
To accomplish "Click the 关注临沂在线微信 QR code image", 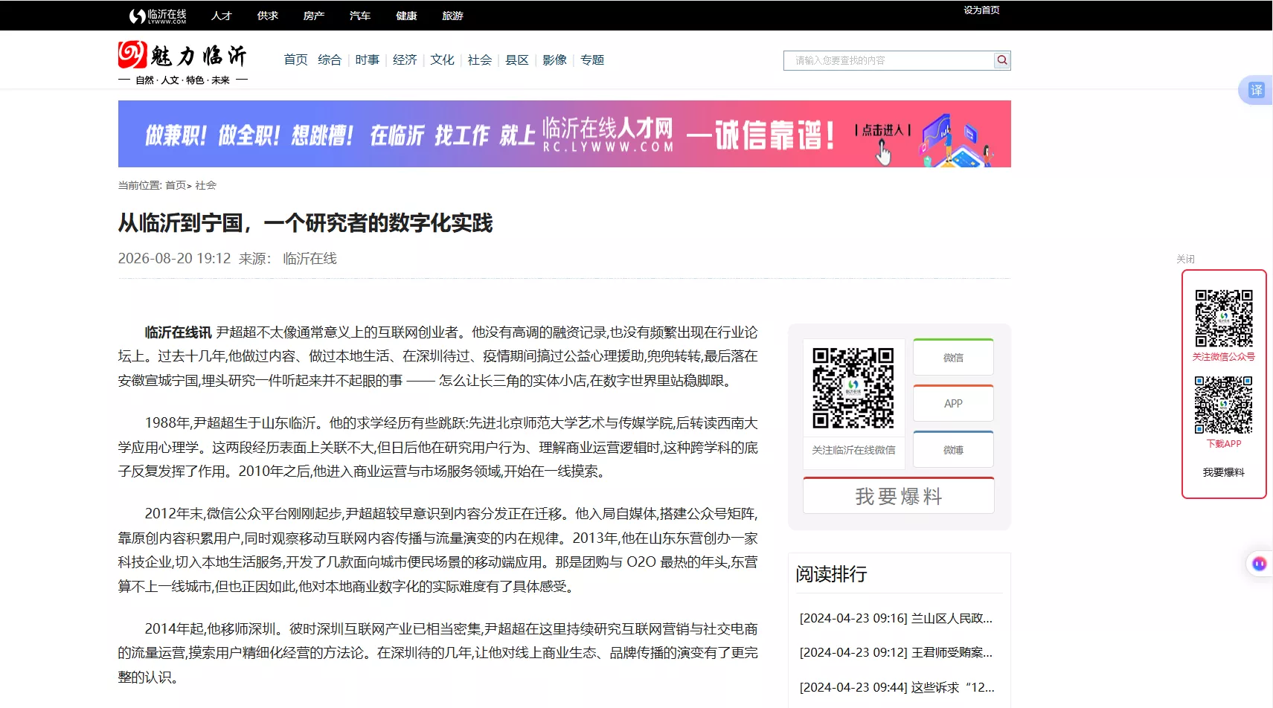I will click(853, 387).
